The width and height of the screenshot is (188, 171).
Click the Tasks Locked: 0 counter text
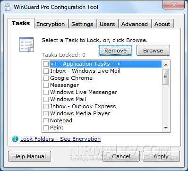(63, 55)
